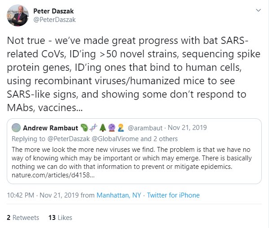Click @GlobalVirome in replying-to line
Image resolution: width=269 pixels, height=228 pixels.
pos(115,139)
